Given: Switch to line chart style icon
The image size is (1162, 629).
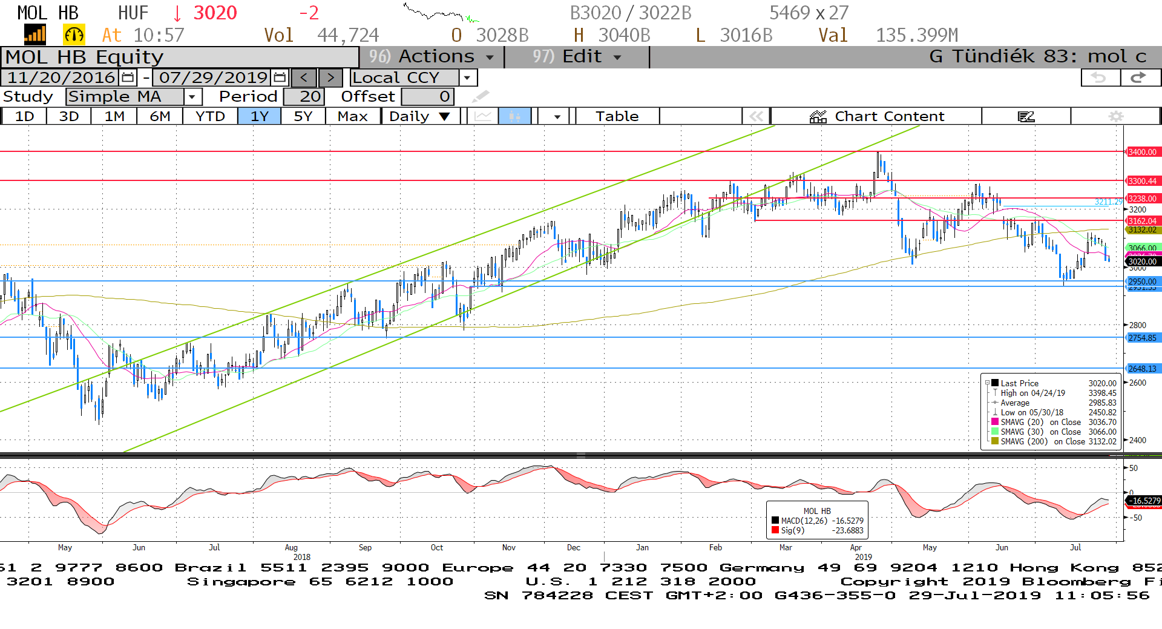Looking at the screenshot, I should pos(483,116).
